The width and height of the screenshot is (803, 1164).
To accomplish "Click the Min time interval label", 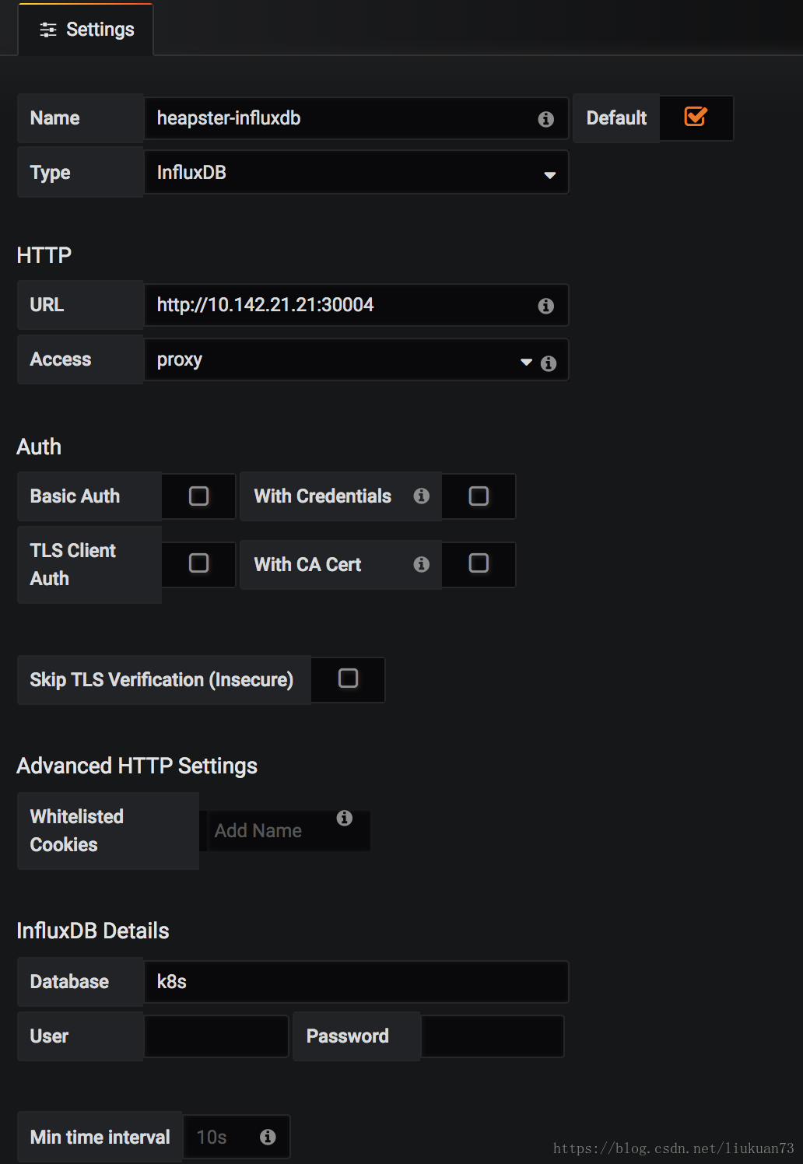I will [100, 1138].
